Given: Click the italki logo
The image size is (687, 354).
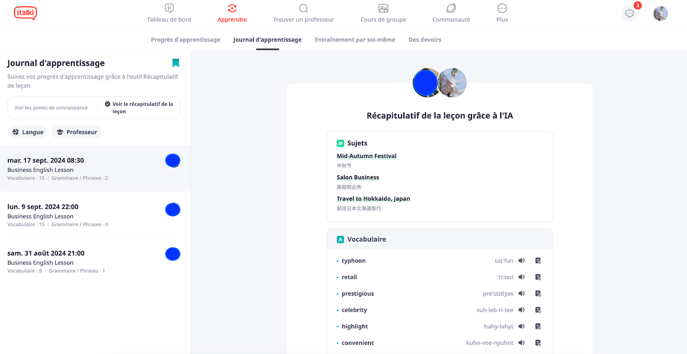Looking at the screenshot, I should click(25, 13).
